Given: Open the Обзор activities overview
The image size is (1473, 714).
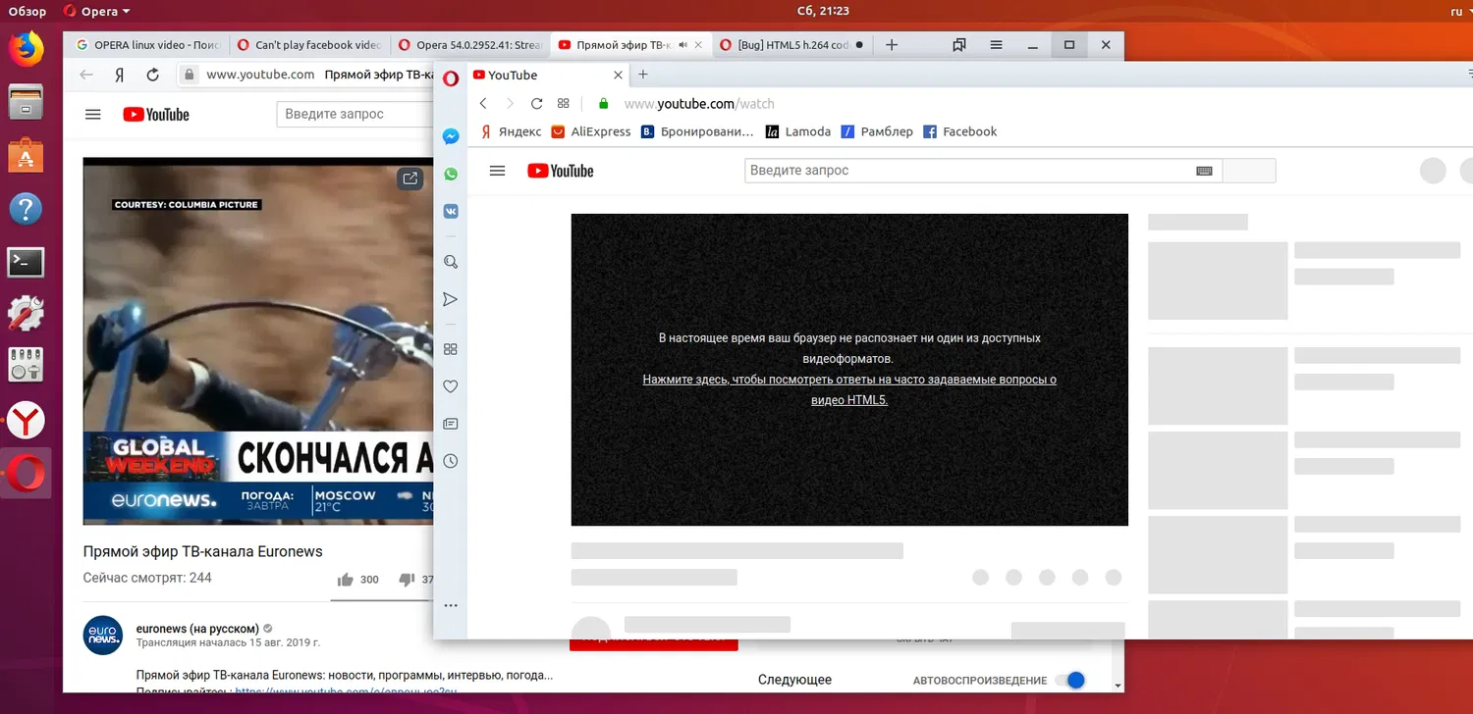Looking at the screenshot, I should click(x=27, y=11).
